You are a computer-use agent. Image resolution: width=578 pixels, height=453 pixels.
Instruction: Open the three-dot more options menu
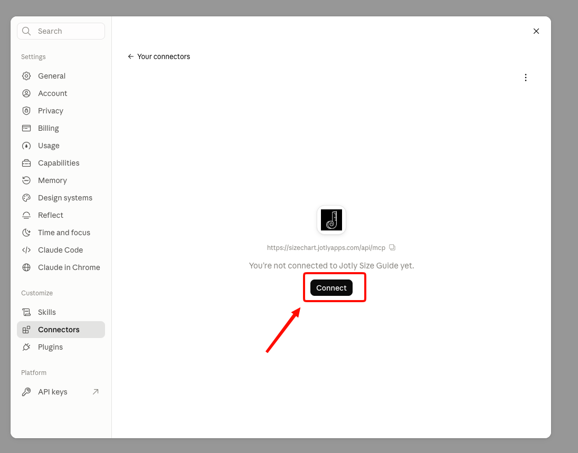pyautogui.click(x=526, y=78)
